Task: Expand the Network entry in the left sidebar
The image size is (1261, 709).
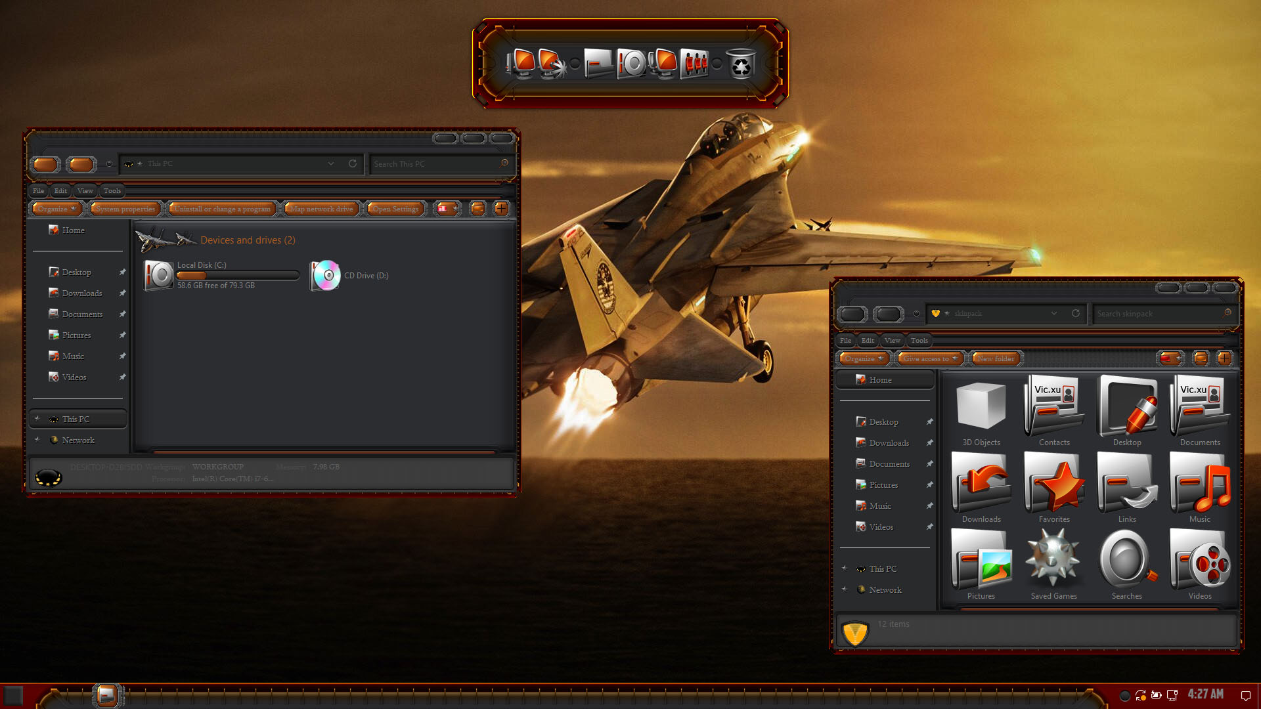Action: coord(37,440)
